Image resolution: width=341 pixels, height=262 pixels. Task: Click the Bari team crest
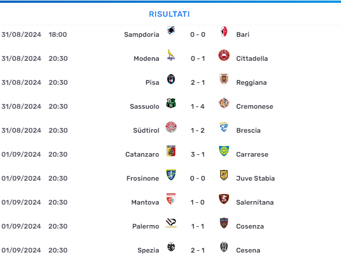click(x=224, y=31)
